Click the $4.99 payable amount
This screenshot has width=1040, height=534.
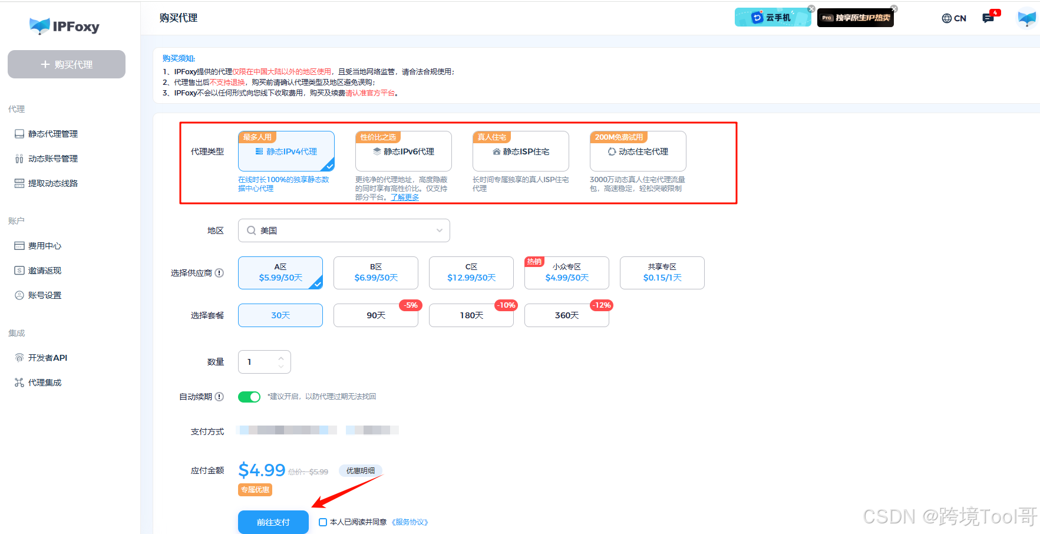point(262,470)
